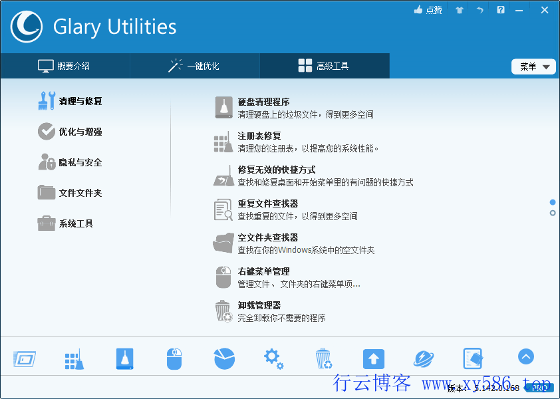Open the gear settings icon in bottom toolbar
Image resolution: width=560 pixels, height=399 pixels.
pyautogui.click(x=273, y=357)
